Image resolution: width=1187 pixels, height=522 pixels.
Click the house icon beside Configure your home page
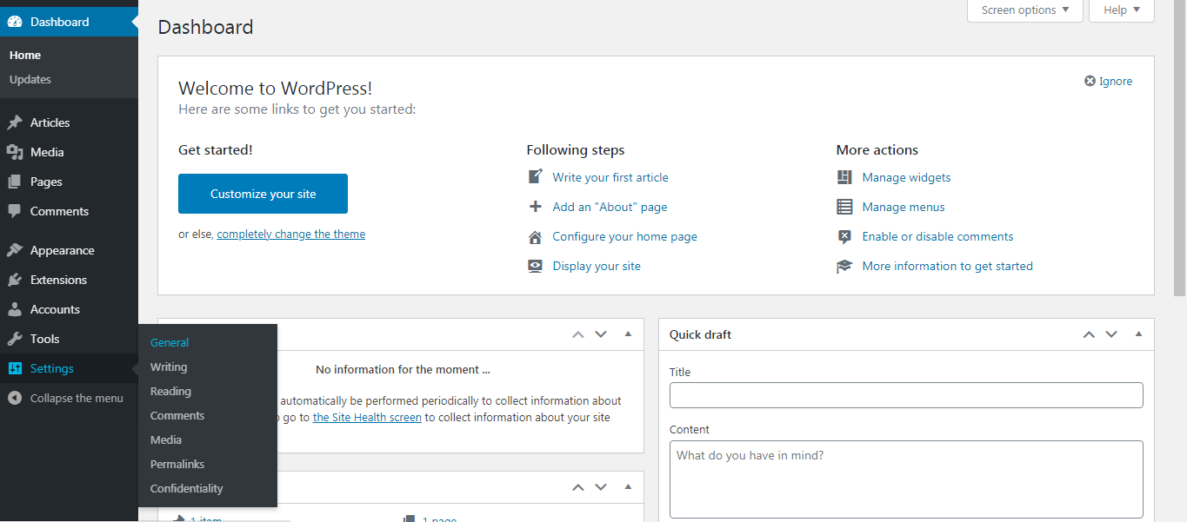click(536, 236)
